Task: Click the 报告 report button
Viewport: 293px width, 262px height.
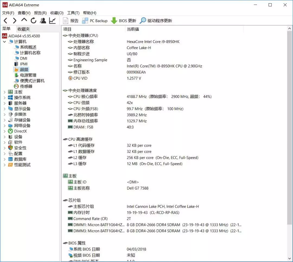Action: click(71, 21)
